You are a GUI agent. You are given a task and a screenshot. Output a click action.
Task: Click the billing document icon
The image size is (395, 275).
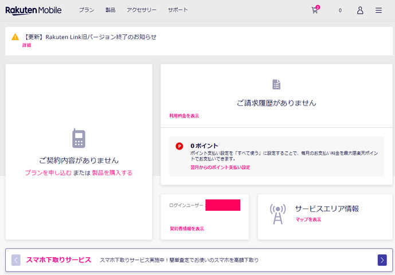276,85
